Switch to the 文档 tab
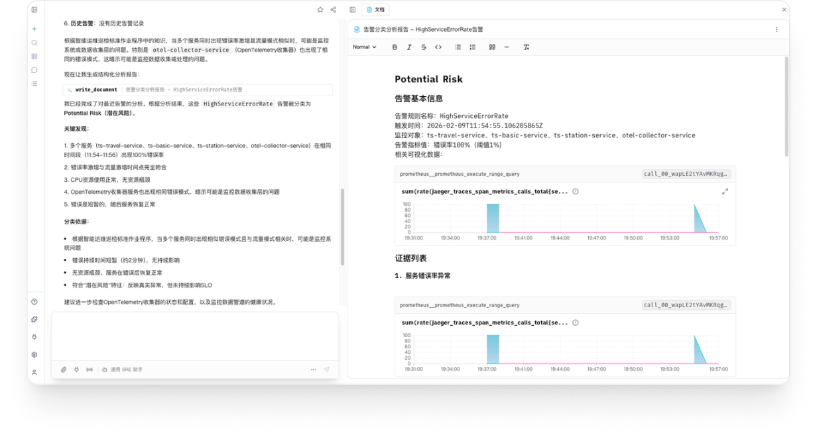The width and height of the screenshot is (817, 438). [376, 9]
